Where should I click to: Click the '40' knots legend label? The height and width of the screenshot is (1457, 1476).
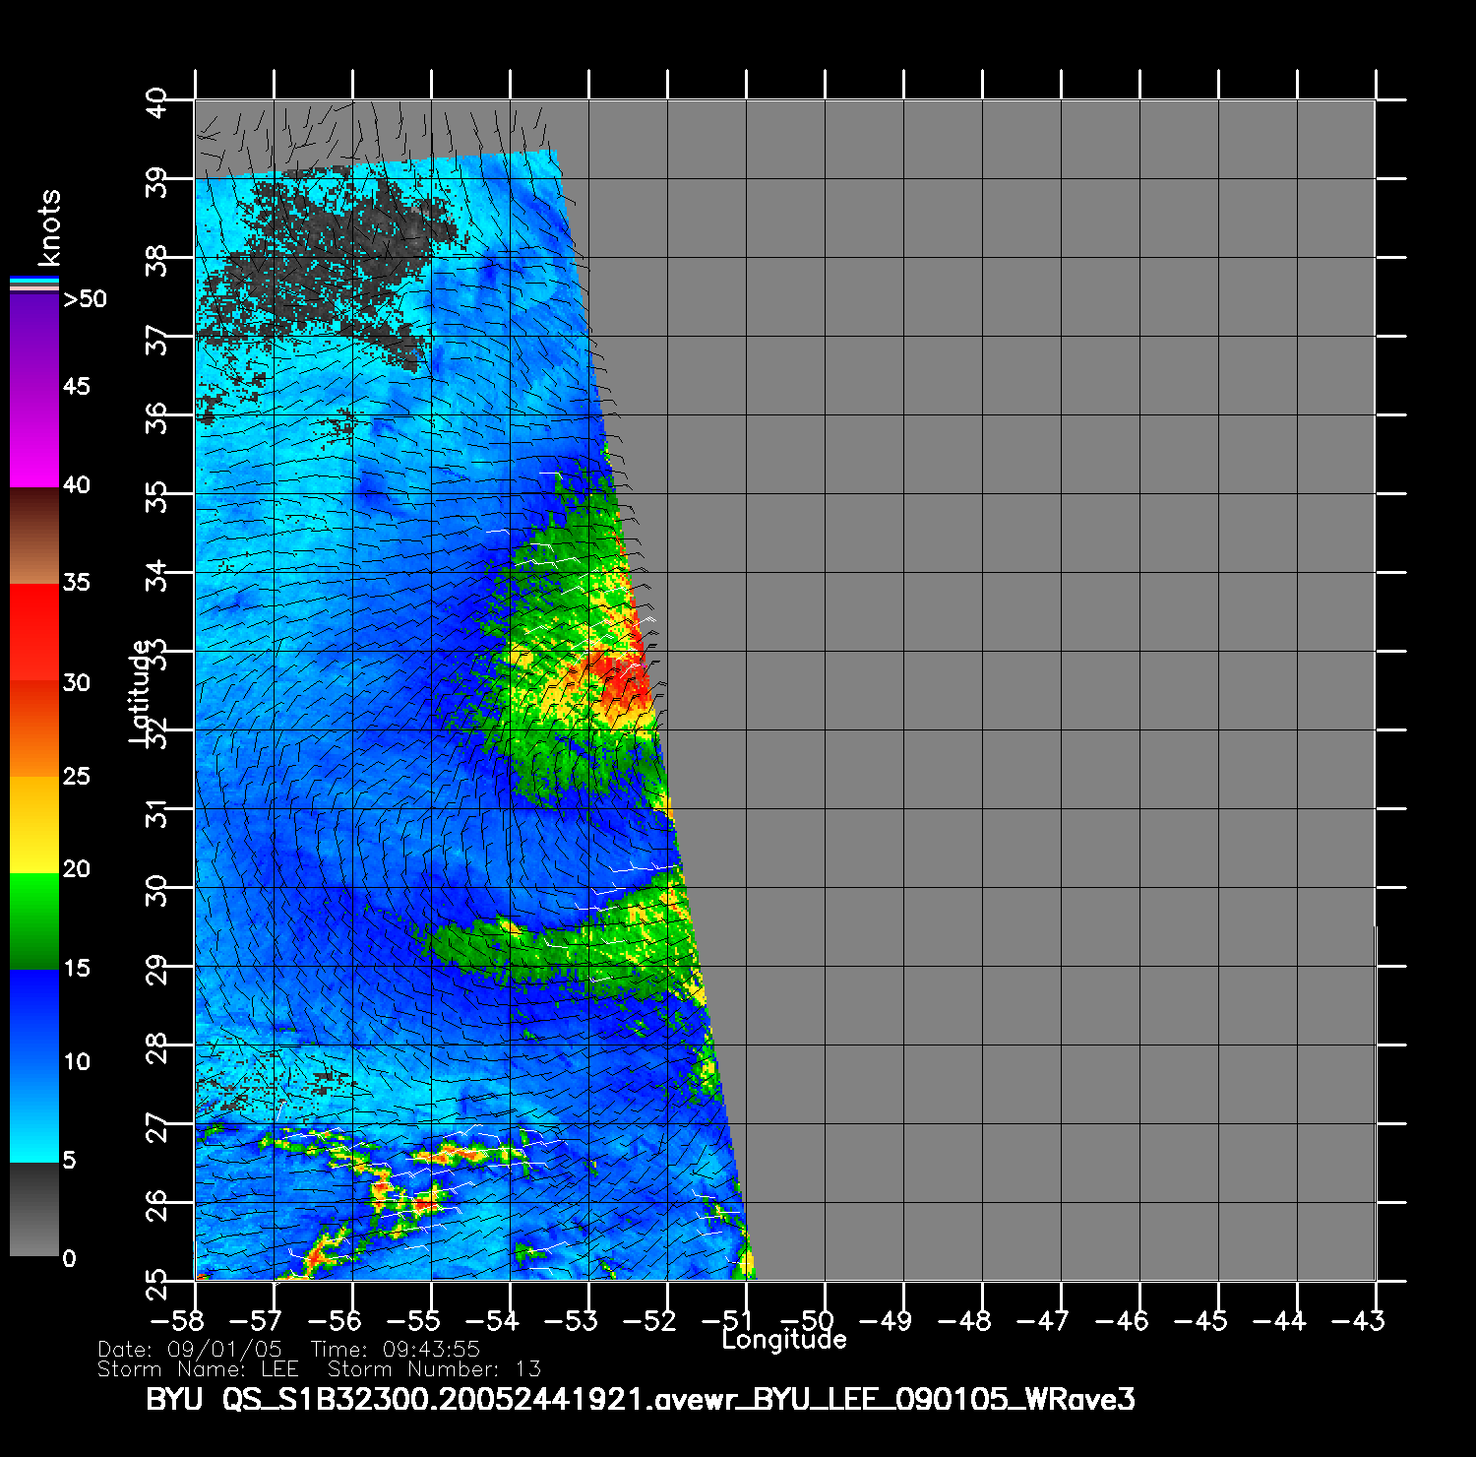tap(76, 484)
